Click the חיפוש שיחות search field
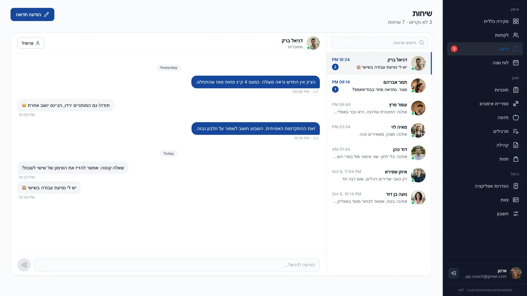This screenshot has width=527, height=296. pos(379,43)
